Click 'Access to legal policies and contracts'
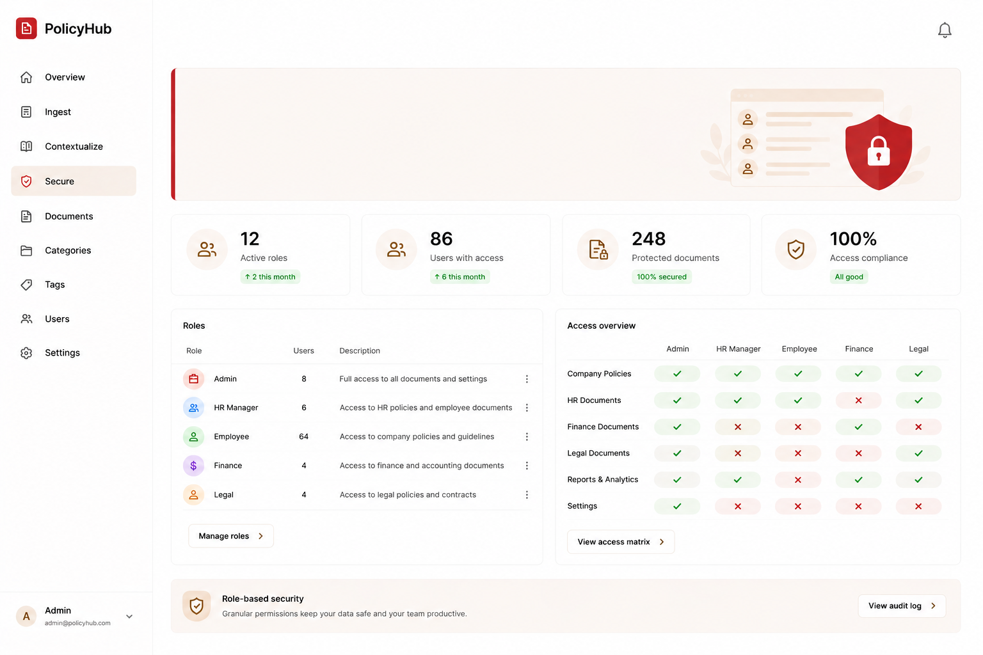The width and height of the screenshot is (983, 655). [x=408, y=495]
